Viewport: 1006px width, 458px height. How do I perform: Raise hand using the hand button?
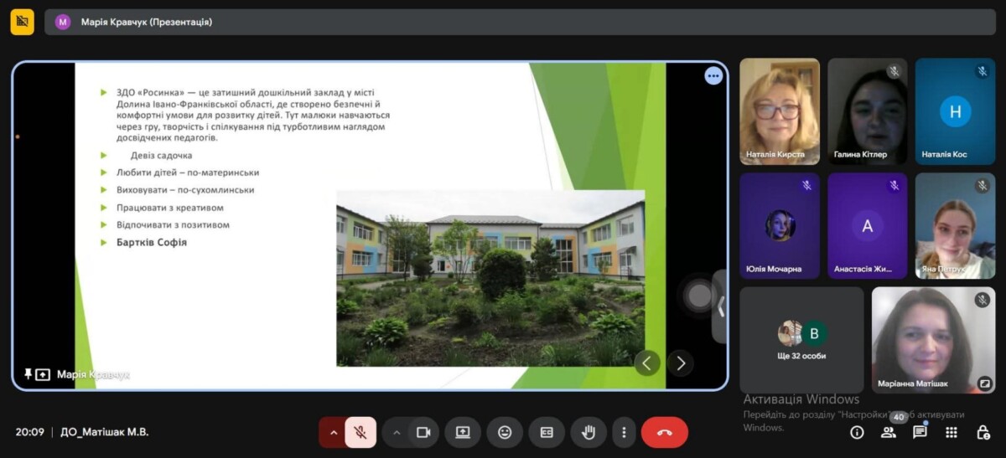click(x=589, y=432)
